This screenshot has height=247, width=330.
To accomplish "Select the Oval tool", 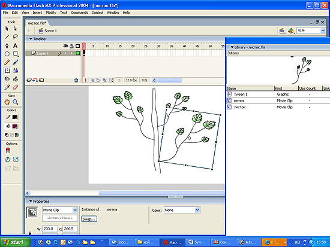I will click(x=7, y=54).
